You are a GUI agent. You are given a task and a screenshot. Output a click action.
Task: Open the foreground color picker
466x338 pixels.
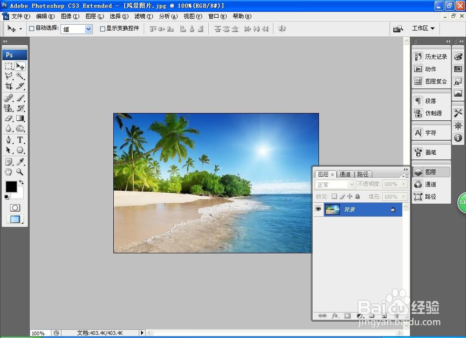click(x=11, y=186)
